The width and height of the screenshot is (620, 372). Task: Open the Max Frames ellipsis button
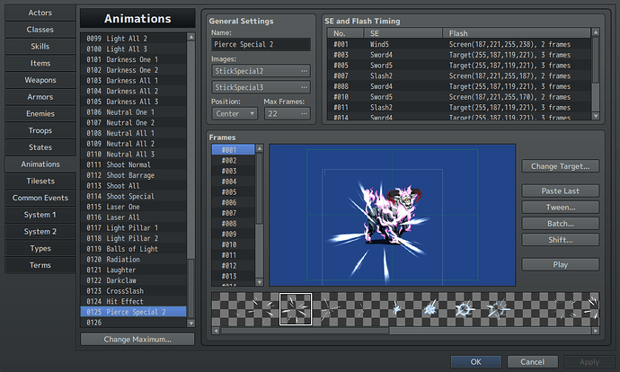coord(304,114)
